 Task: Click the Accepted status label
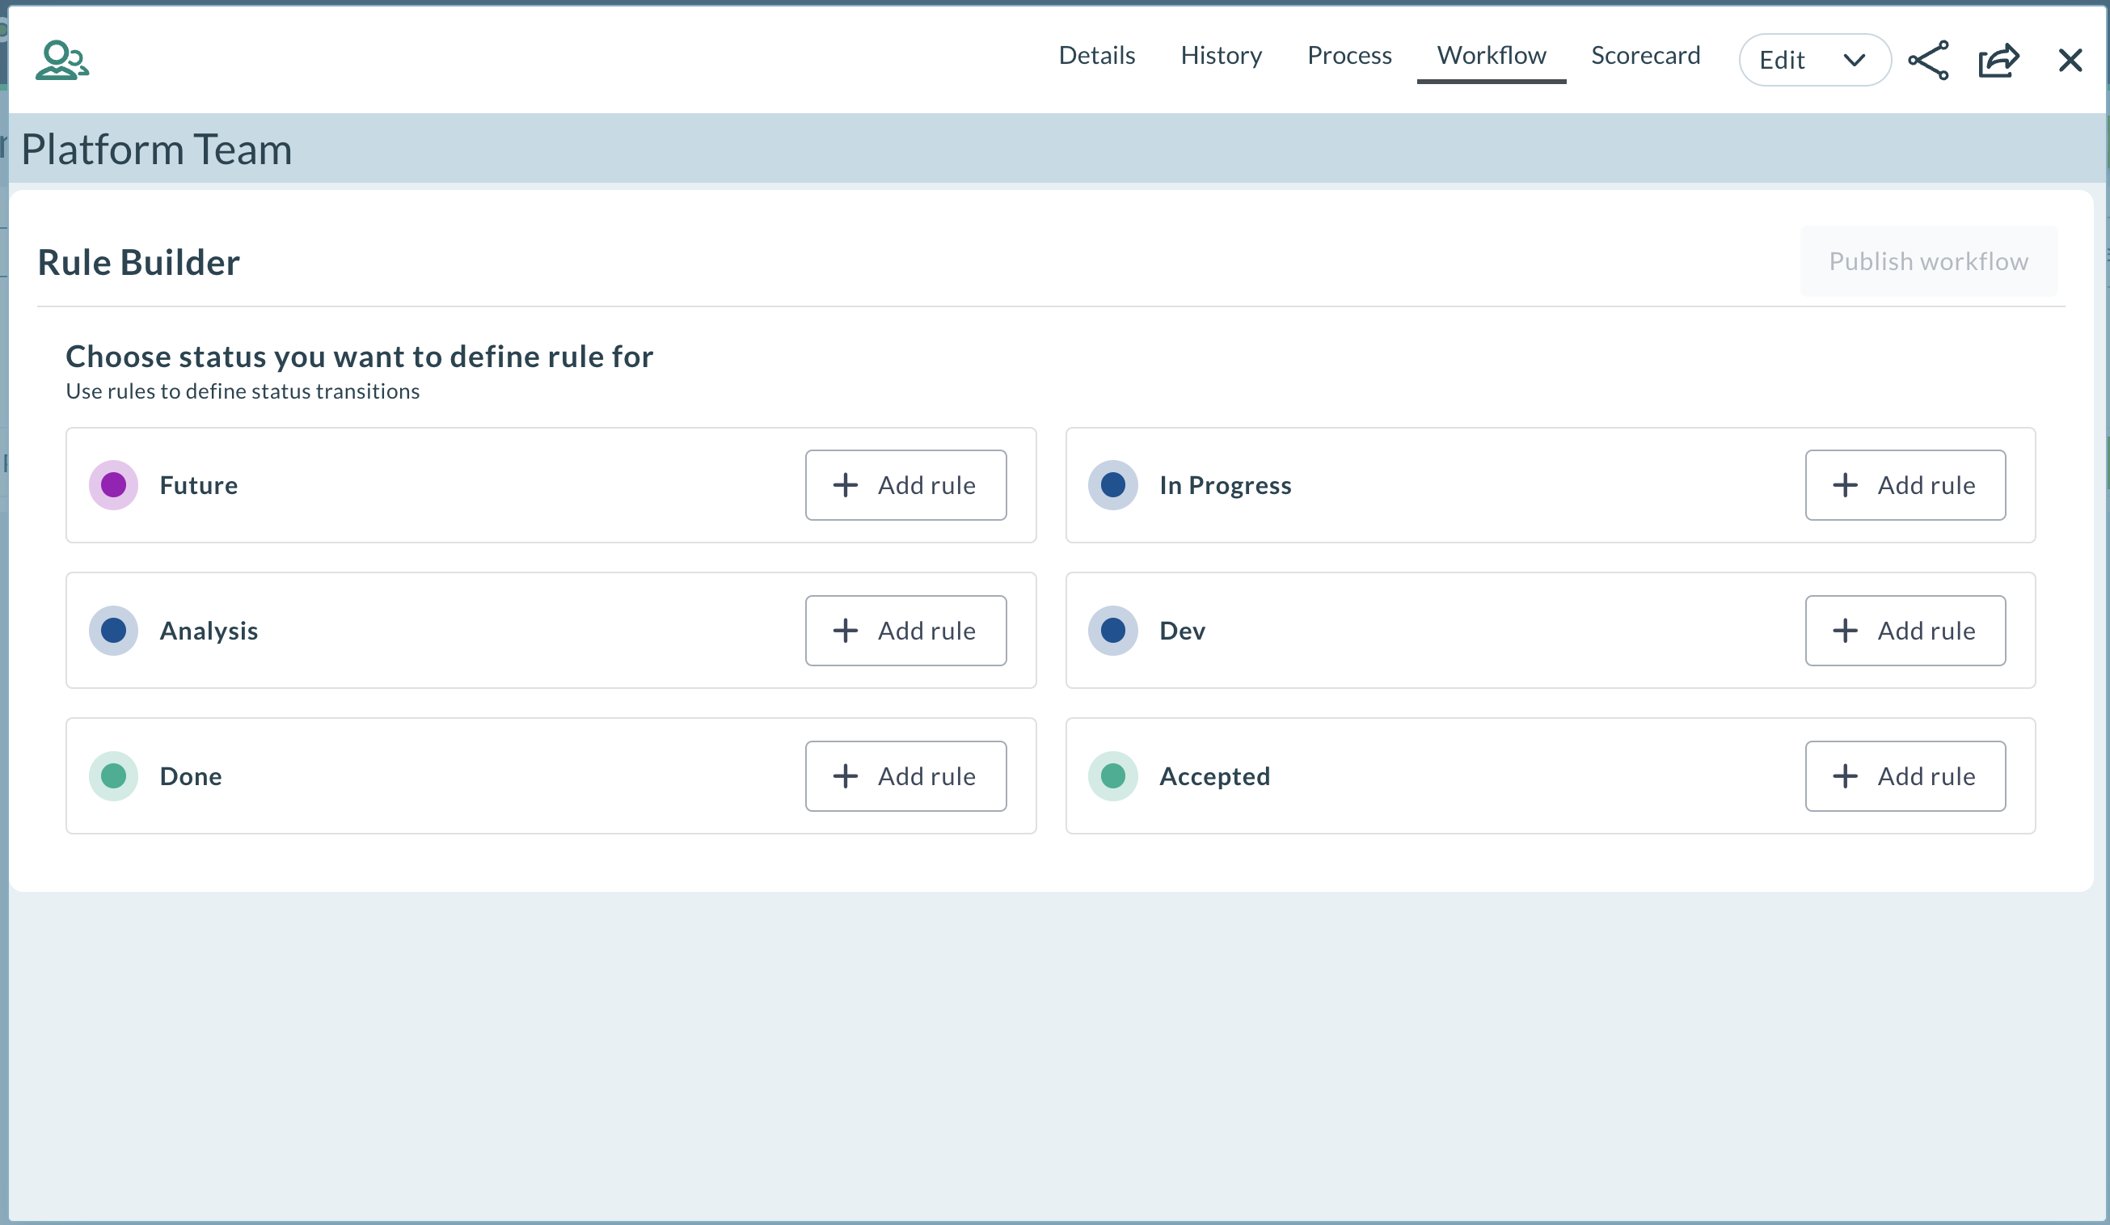tap(1214, 777)
